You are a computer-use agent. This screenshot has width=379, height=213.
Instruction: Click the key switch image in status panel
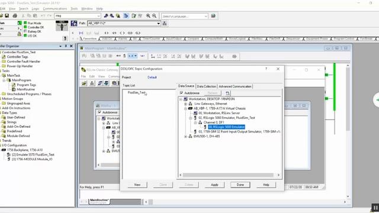[62, 26]
